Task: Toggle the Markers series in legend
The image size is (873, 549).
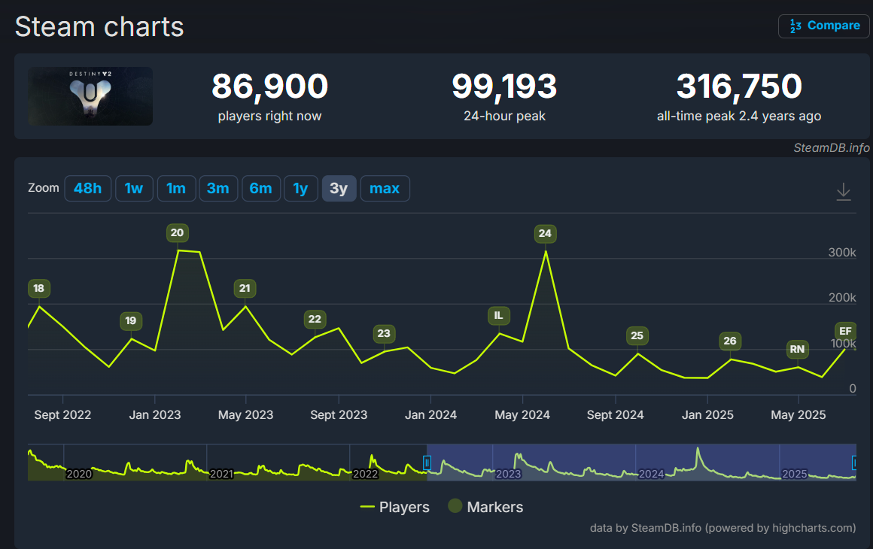Action: point(485,507)
